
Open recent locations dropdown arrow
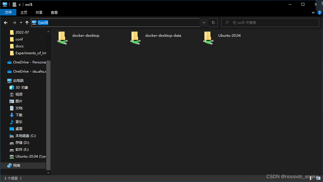21,23
